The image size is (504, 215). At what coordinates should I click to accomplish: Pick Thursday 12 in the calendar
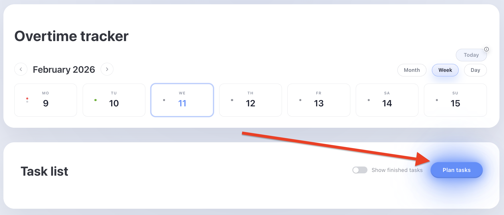(x=251, y=100)
